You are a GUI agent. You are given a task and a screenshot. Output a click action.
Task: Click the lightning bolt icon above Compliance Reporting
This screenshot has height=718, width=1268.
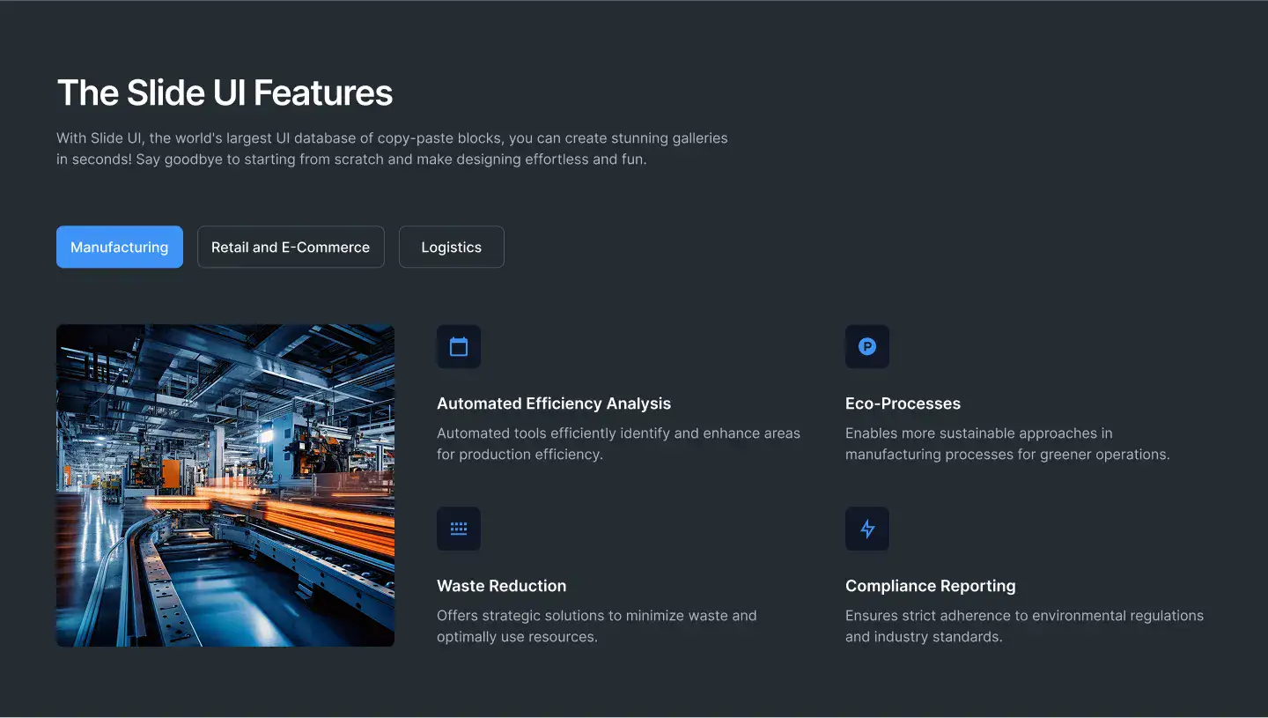point(867,529)
